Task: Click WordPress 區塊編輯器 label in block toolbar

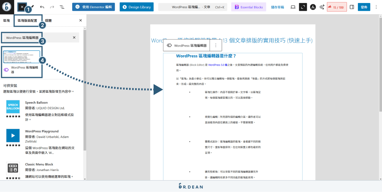Action: 190,45
